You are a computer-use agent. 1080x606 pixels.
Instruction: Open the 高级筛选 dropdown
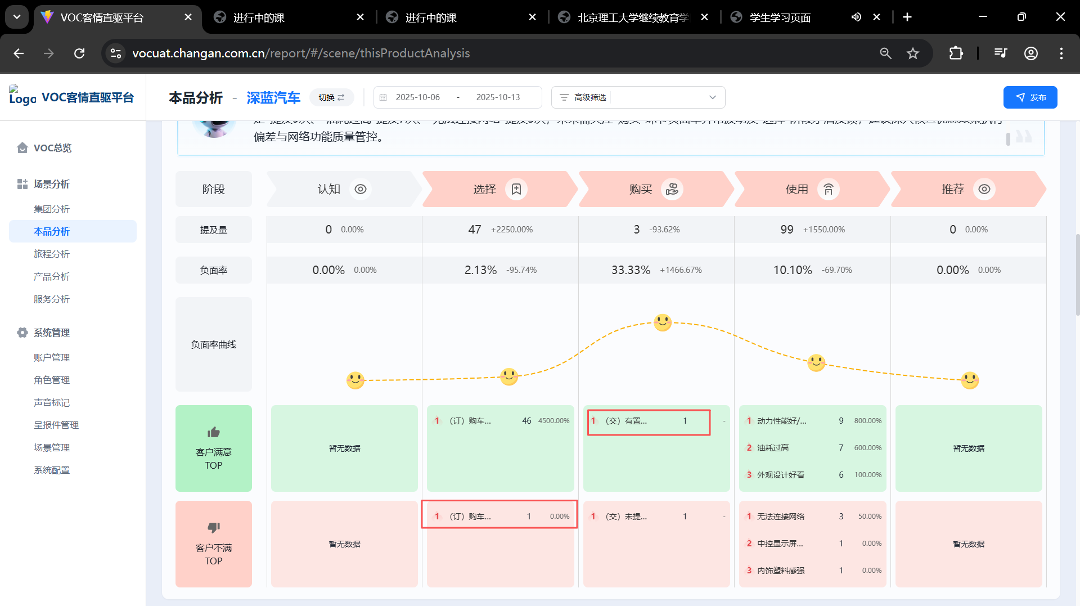coord(638,97)
